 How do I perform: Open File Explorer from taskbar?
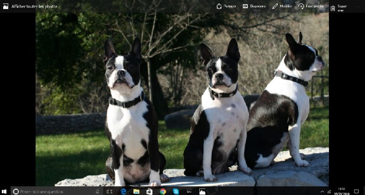[136, 191]
